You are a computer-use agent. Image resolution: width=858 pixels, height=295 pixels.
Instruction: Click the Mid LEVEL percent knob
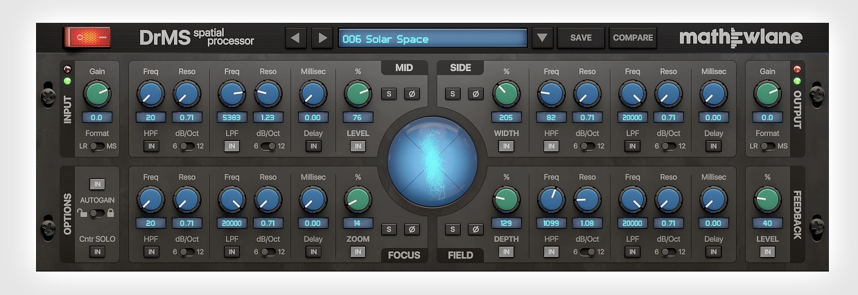(x=358, y=94)
